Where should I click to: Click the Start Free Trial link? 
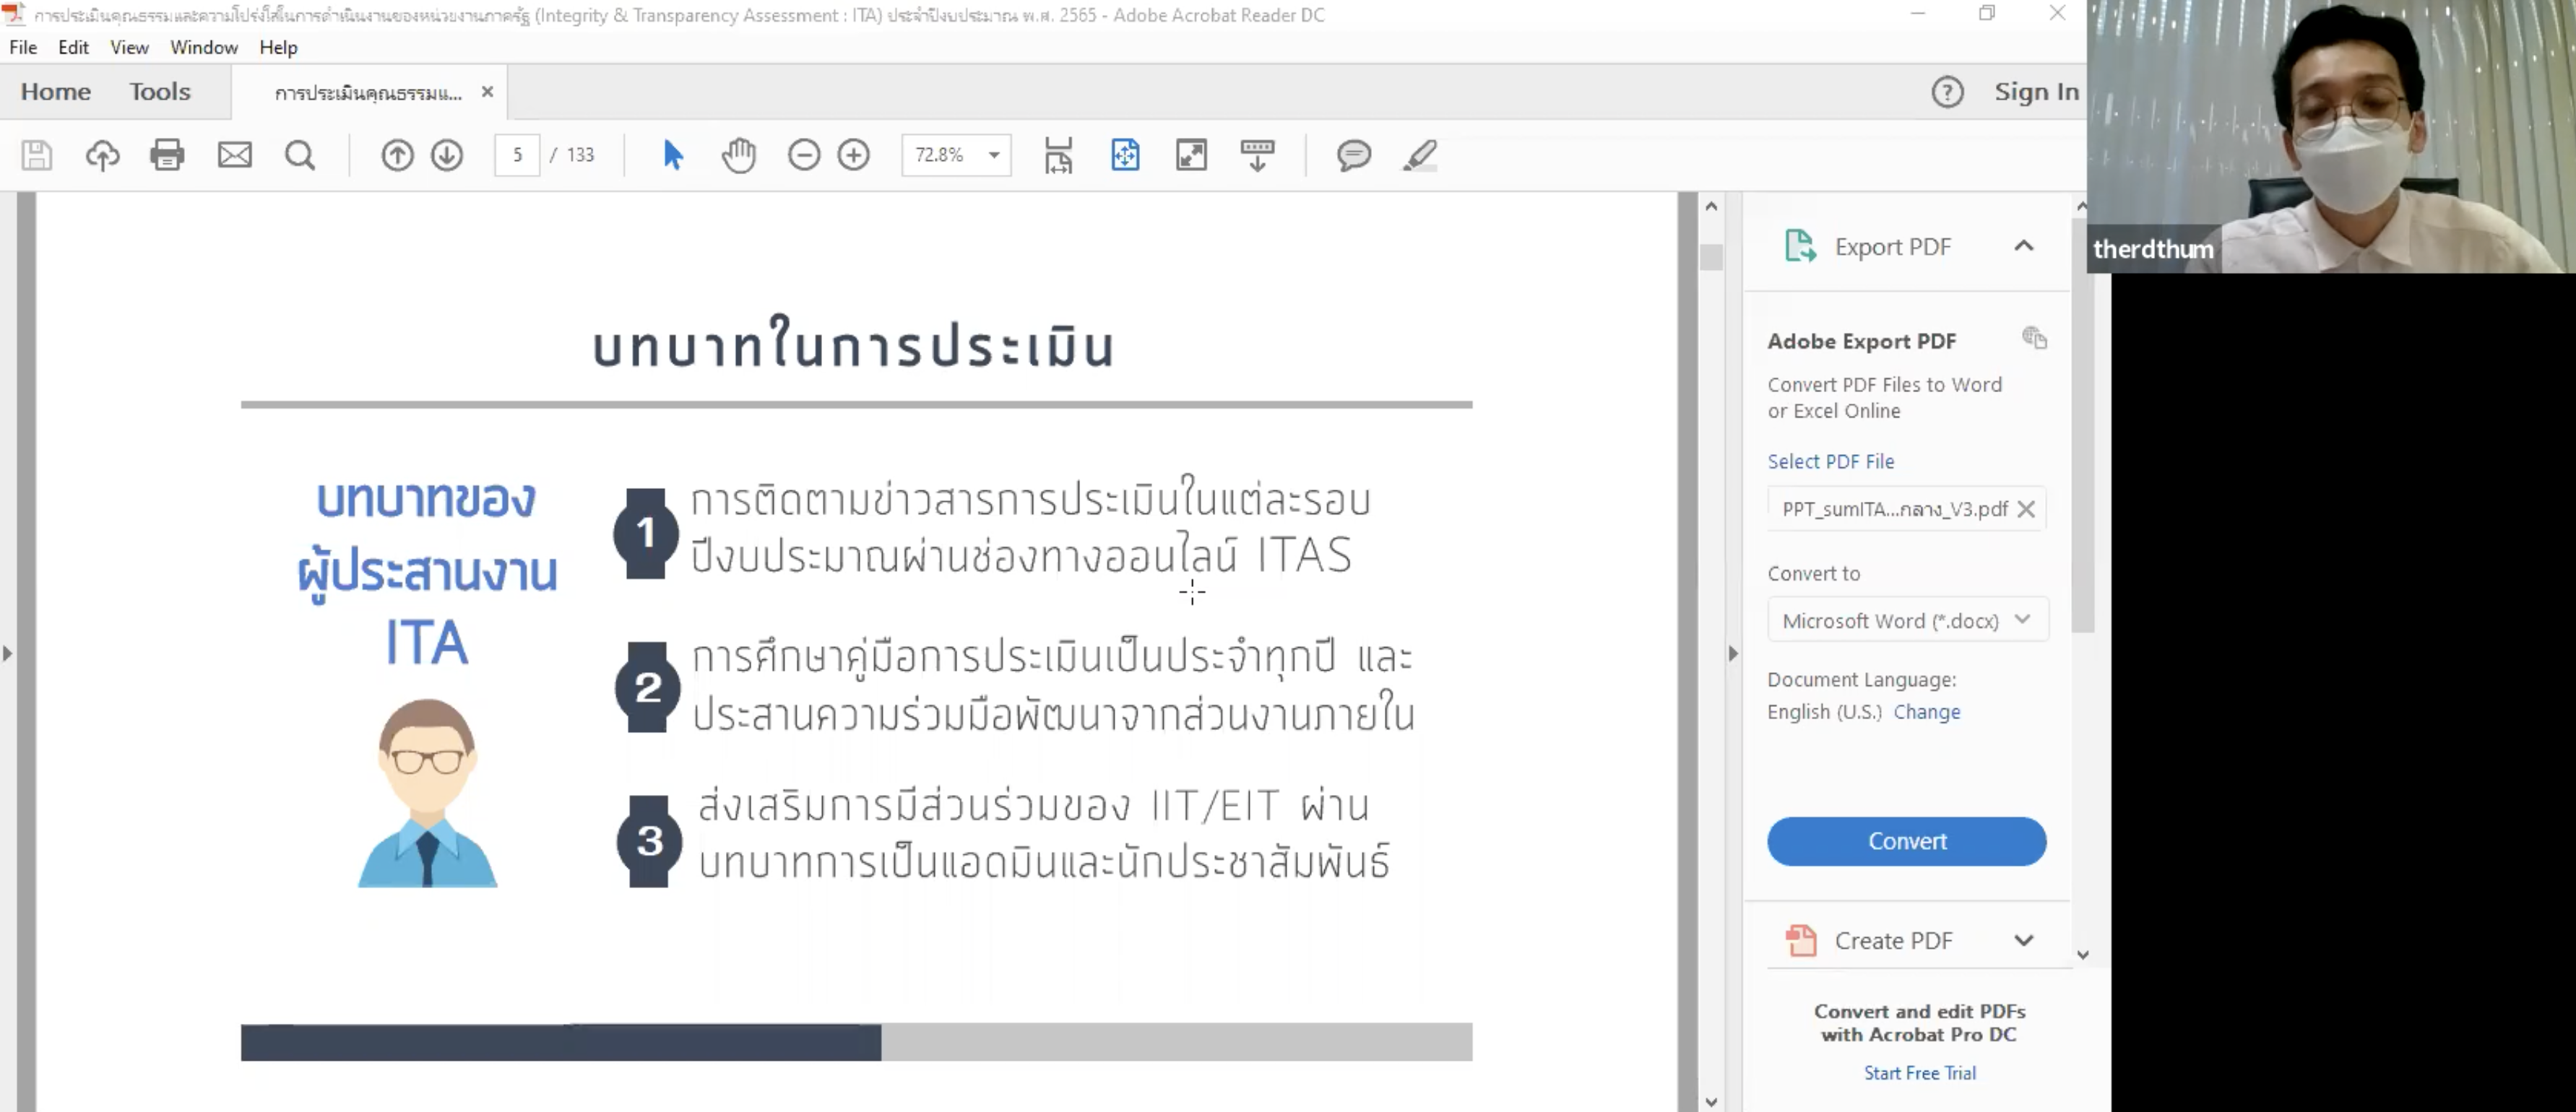[1919, 1073]
